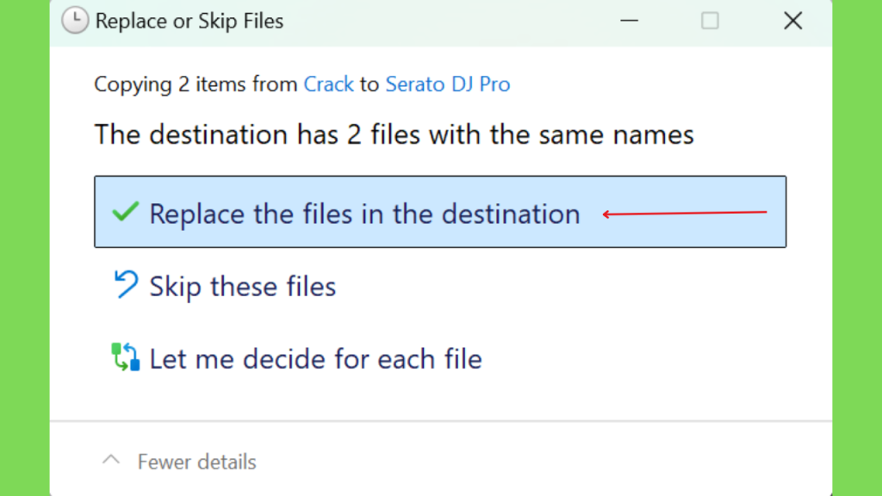
Task: Minimize the Replace or Skip Files dialog
Action: pyautogui.click(x=630, y=21)
